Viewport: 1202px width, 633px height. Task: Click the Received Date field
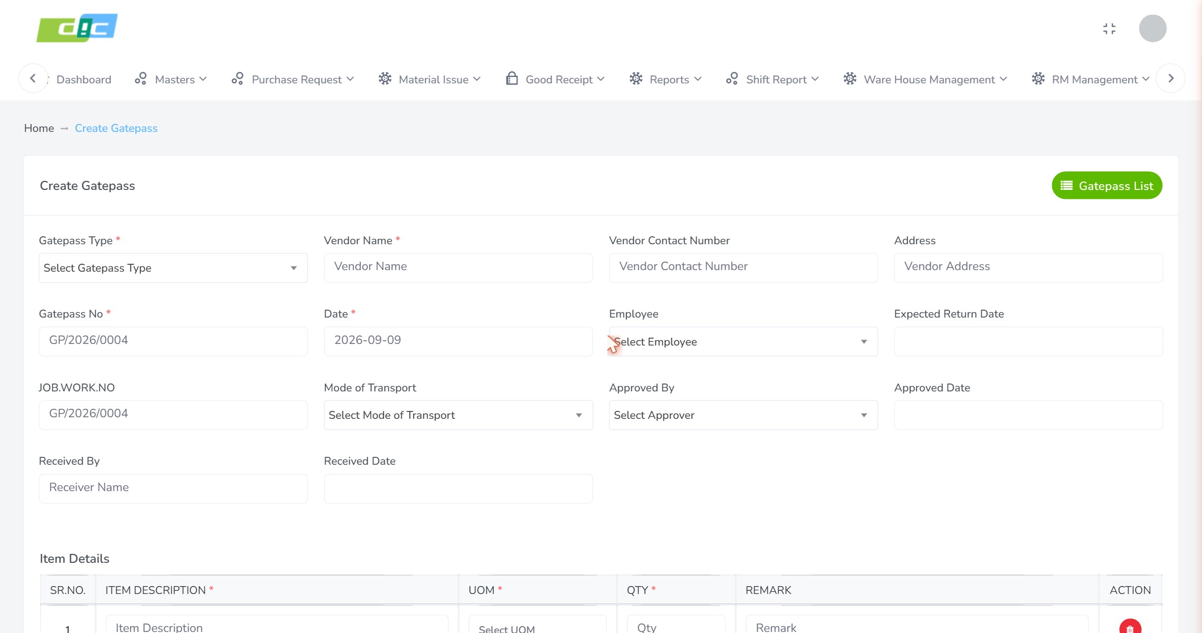459,488
